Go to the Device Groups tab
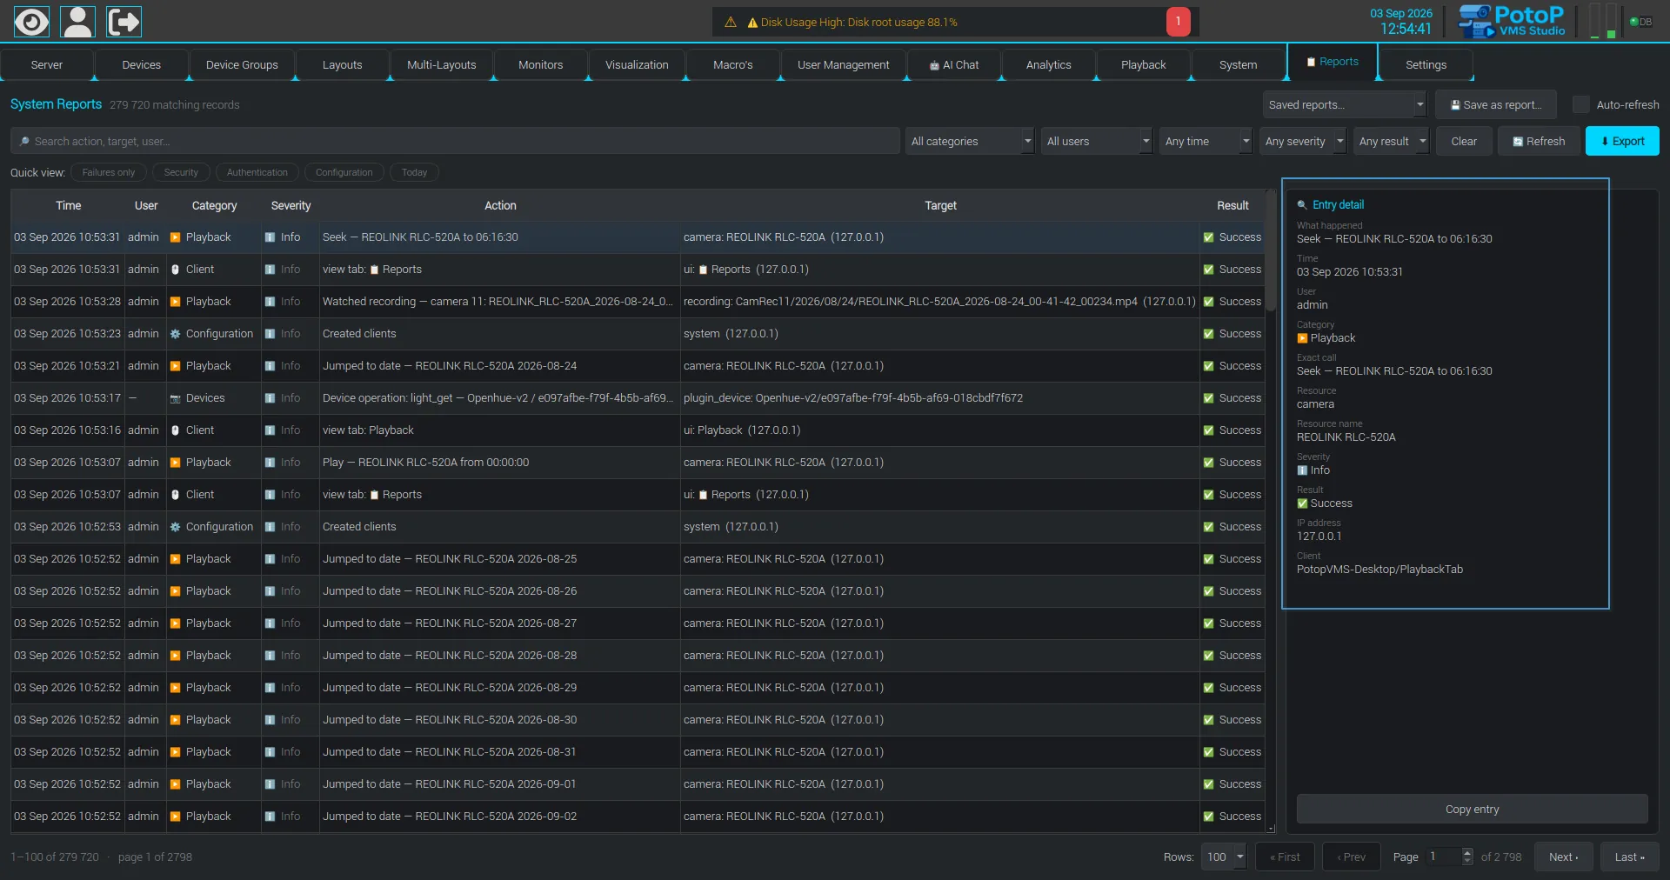Screen dimensions: 1670x880 click(x=242, y=64)
